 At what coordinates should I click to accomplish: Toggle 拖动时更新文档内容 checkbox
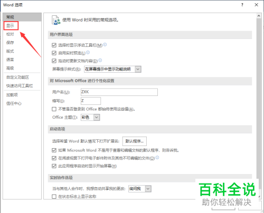(54, 61)
